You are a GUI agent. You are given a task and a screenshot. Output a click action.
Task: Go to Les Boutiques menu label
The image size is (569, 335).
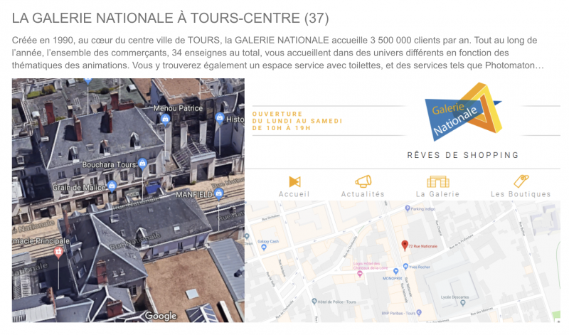pyautogui.click(x=521, y=194)
